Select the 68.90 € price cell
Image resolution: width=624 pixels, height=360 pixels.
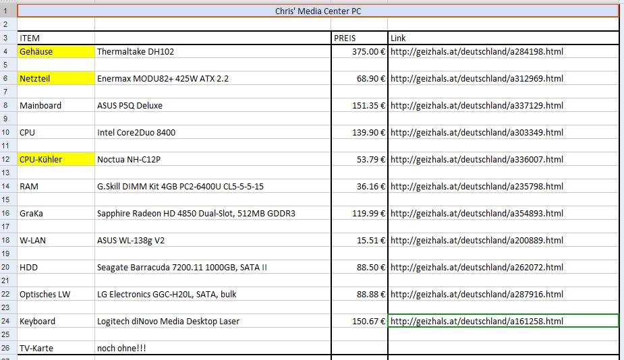360,79
